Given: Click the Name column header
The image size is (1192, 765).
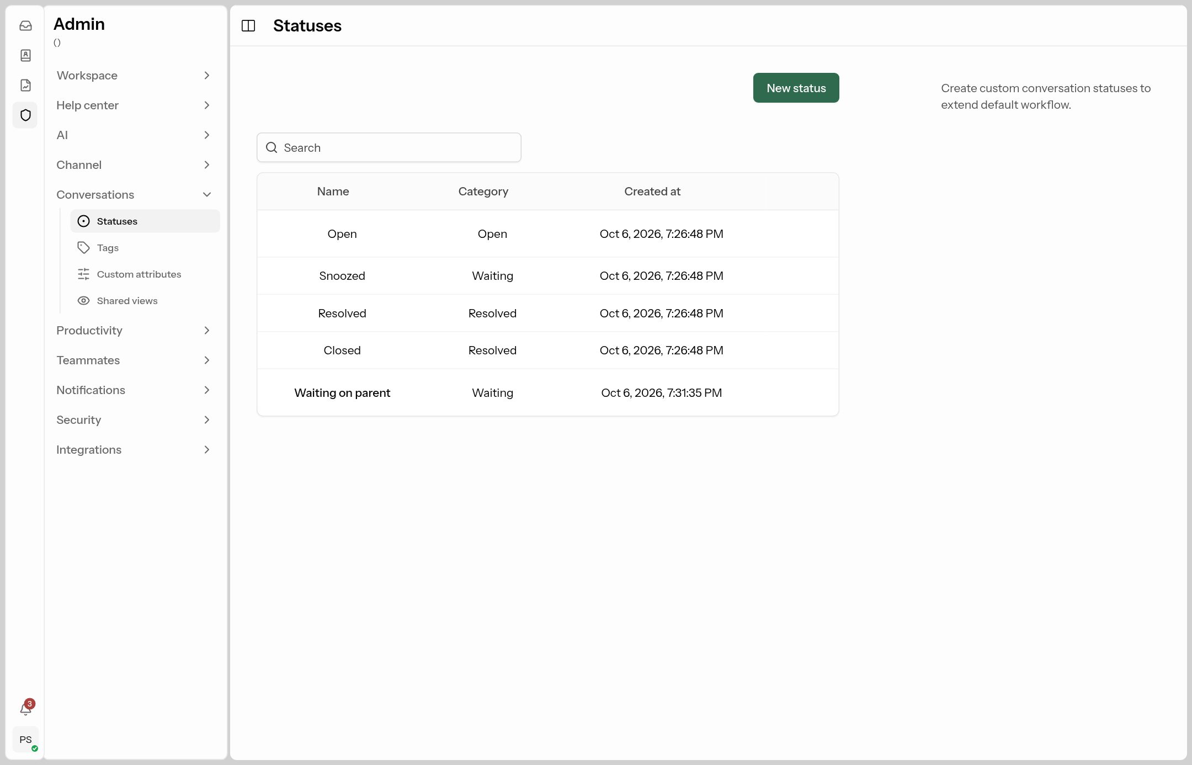Looking at the screenshot, I should pyautogui.click(x=333, y=192).
